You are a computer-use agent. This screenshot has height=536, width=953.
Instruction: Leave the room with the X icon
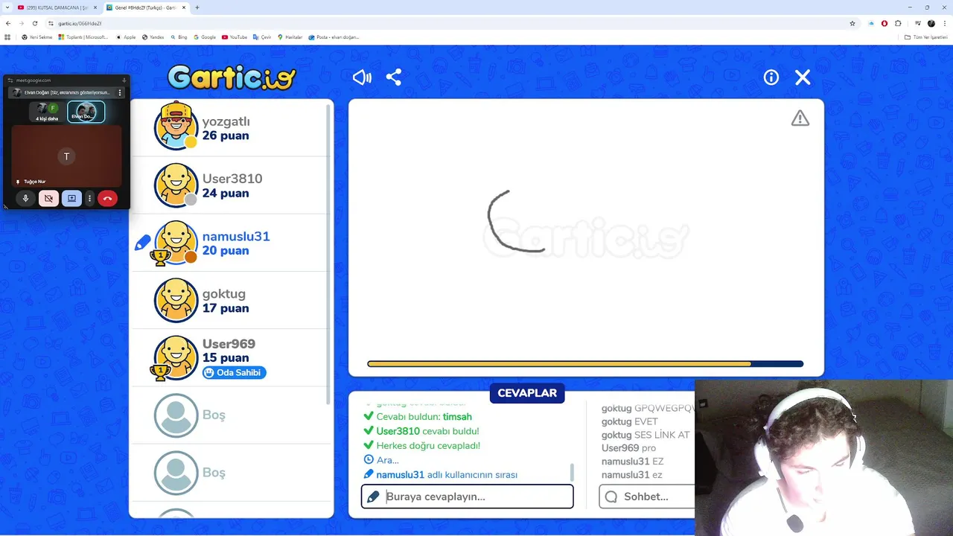803,77
